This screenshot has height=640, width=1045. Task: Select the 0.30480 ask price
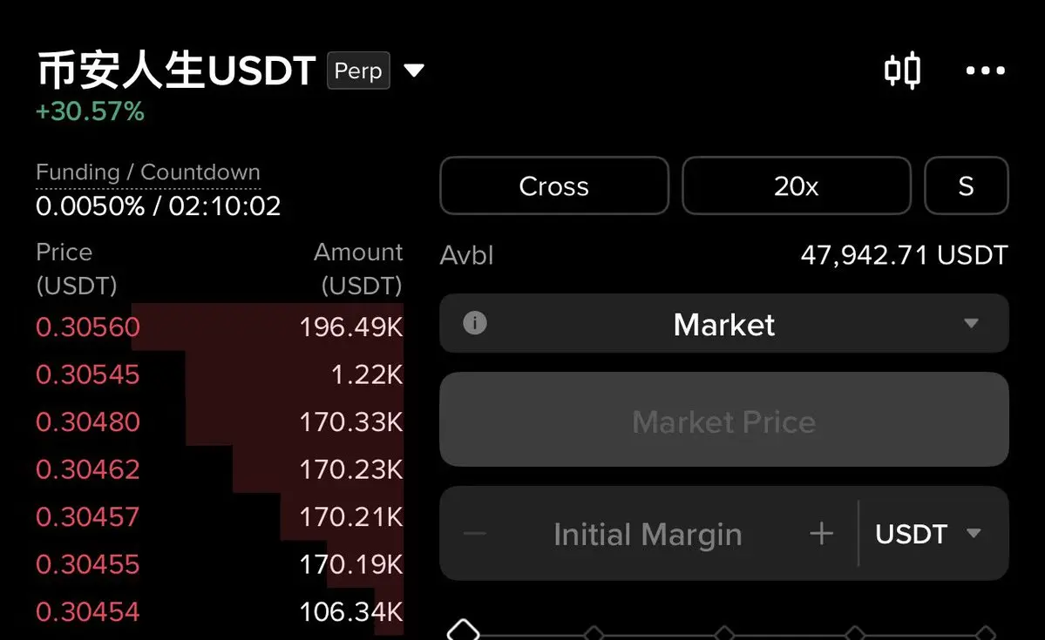[x=87, y=422]
